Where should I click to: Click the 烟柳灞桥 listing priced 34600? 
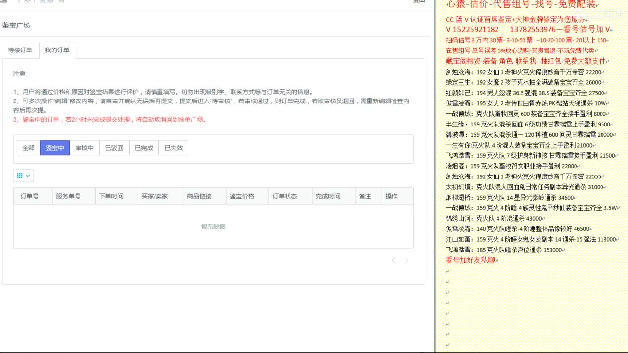(510, 198)
